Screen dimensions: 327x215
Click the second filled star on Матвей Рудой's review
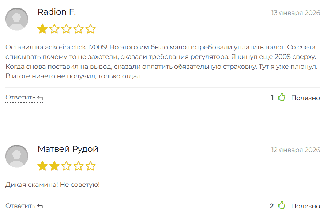click(x=55, y=166)
